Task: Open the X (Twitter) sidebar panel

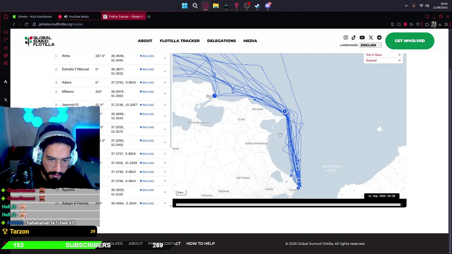Action: click(6, 100)
